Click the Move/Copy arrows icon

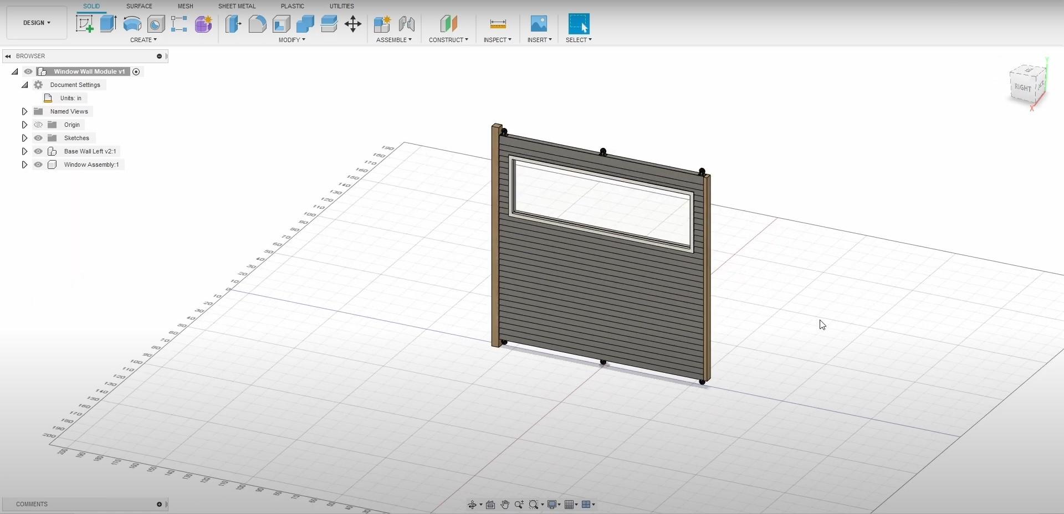click(352, 24)
